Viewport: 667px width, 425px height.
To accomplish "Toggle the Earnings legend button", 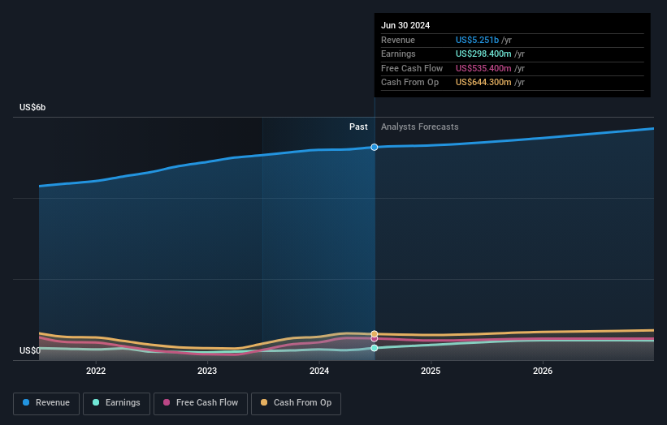I will [x=116, y=403].
